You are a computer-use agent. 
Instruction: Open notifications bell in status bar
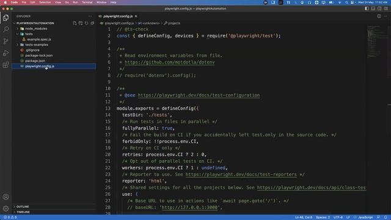point(386,218)
